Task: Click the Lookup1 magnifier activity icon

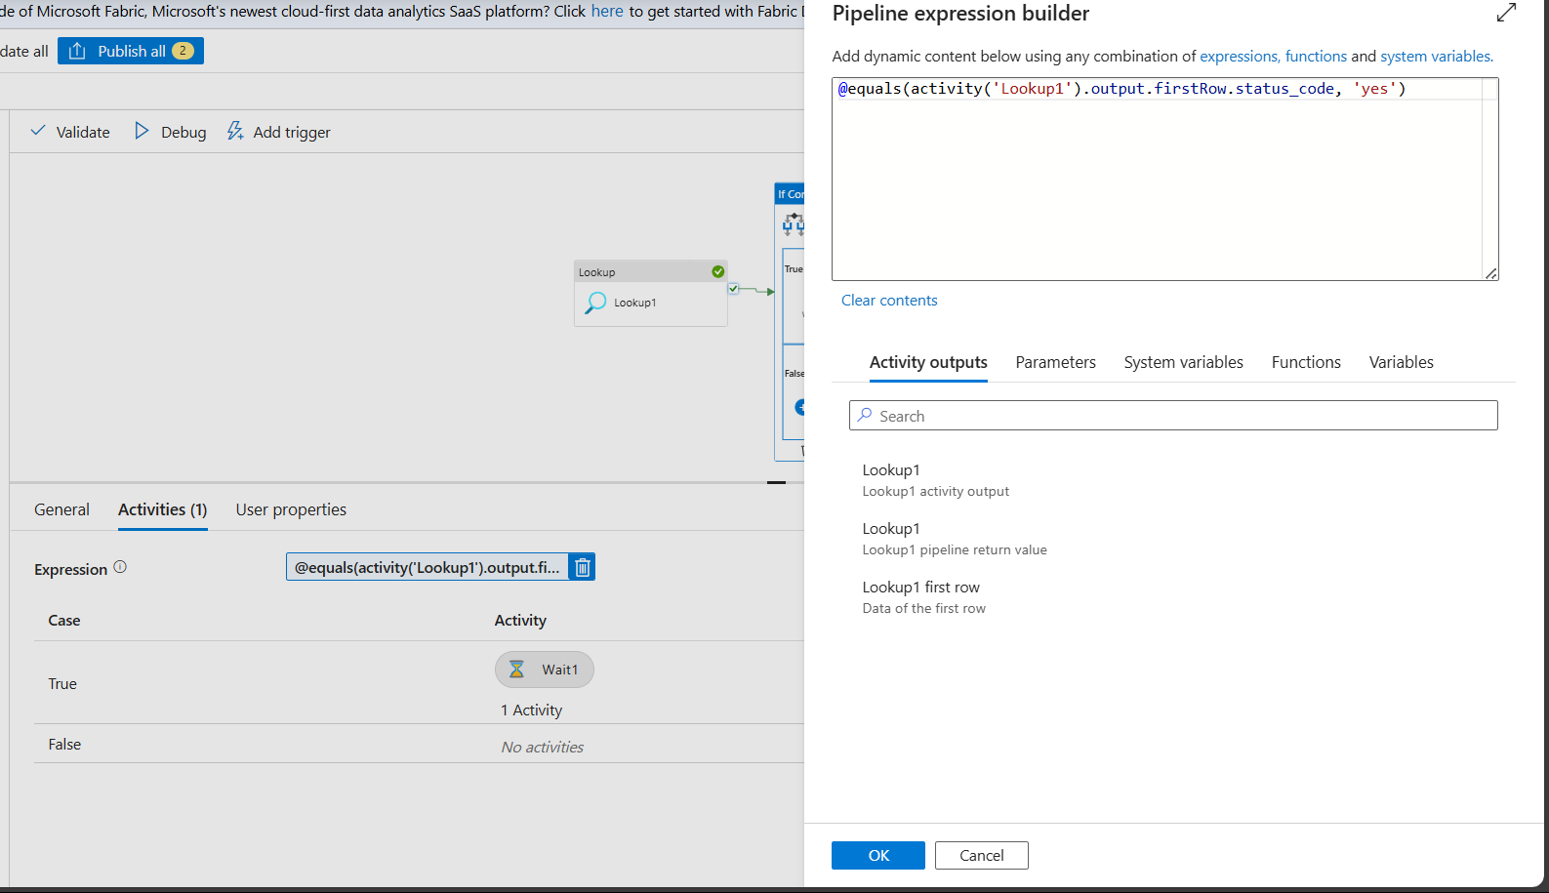Action: [x=595, y=303]
